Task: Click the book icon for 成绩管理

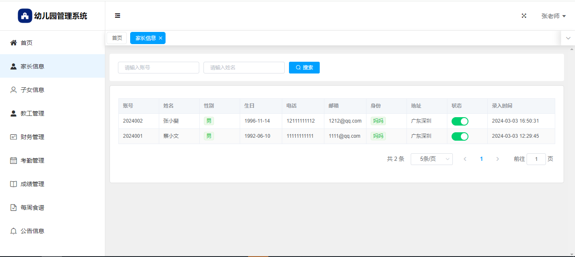Action: pyautogui.click(x=13, y=184)
